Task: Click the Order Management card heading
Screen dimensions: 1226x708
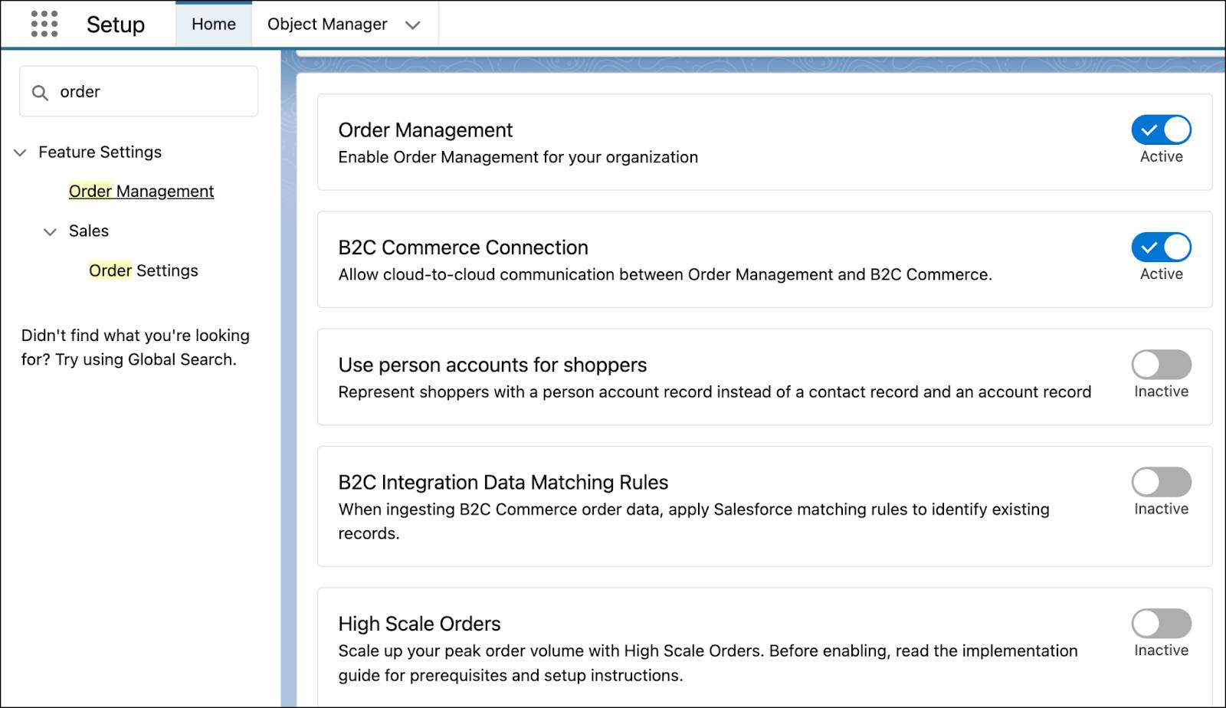Action: tap(425, 130)
